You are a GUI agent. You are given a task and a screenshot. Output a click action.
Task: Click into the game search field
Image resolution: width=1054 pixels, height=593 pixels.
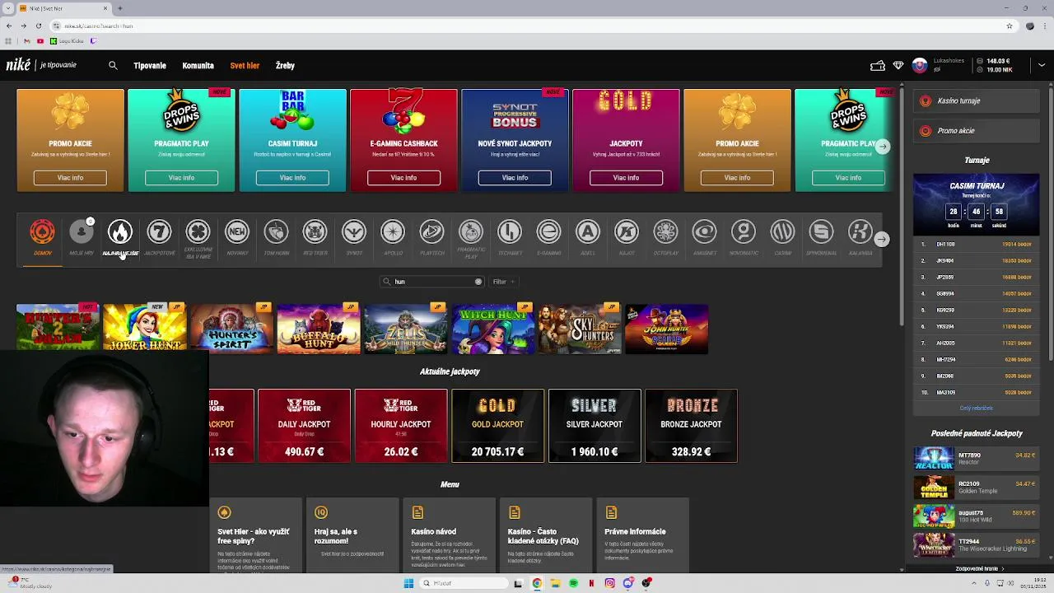(431, 282)
